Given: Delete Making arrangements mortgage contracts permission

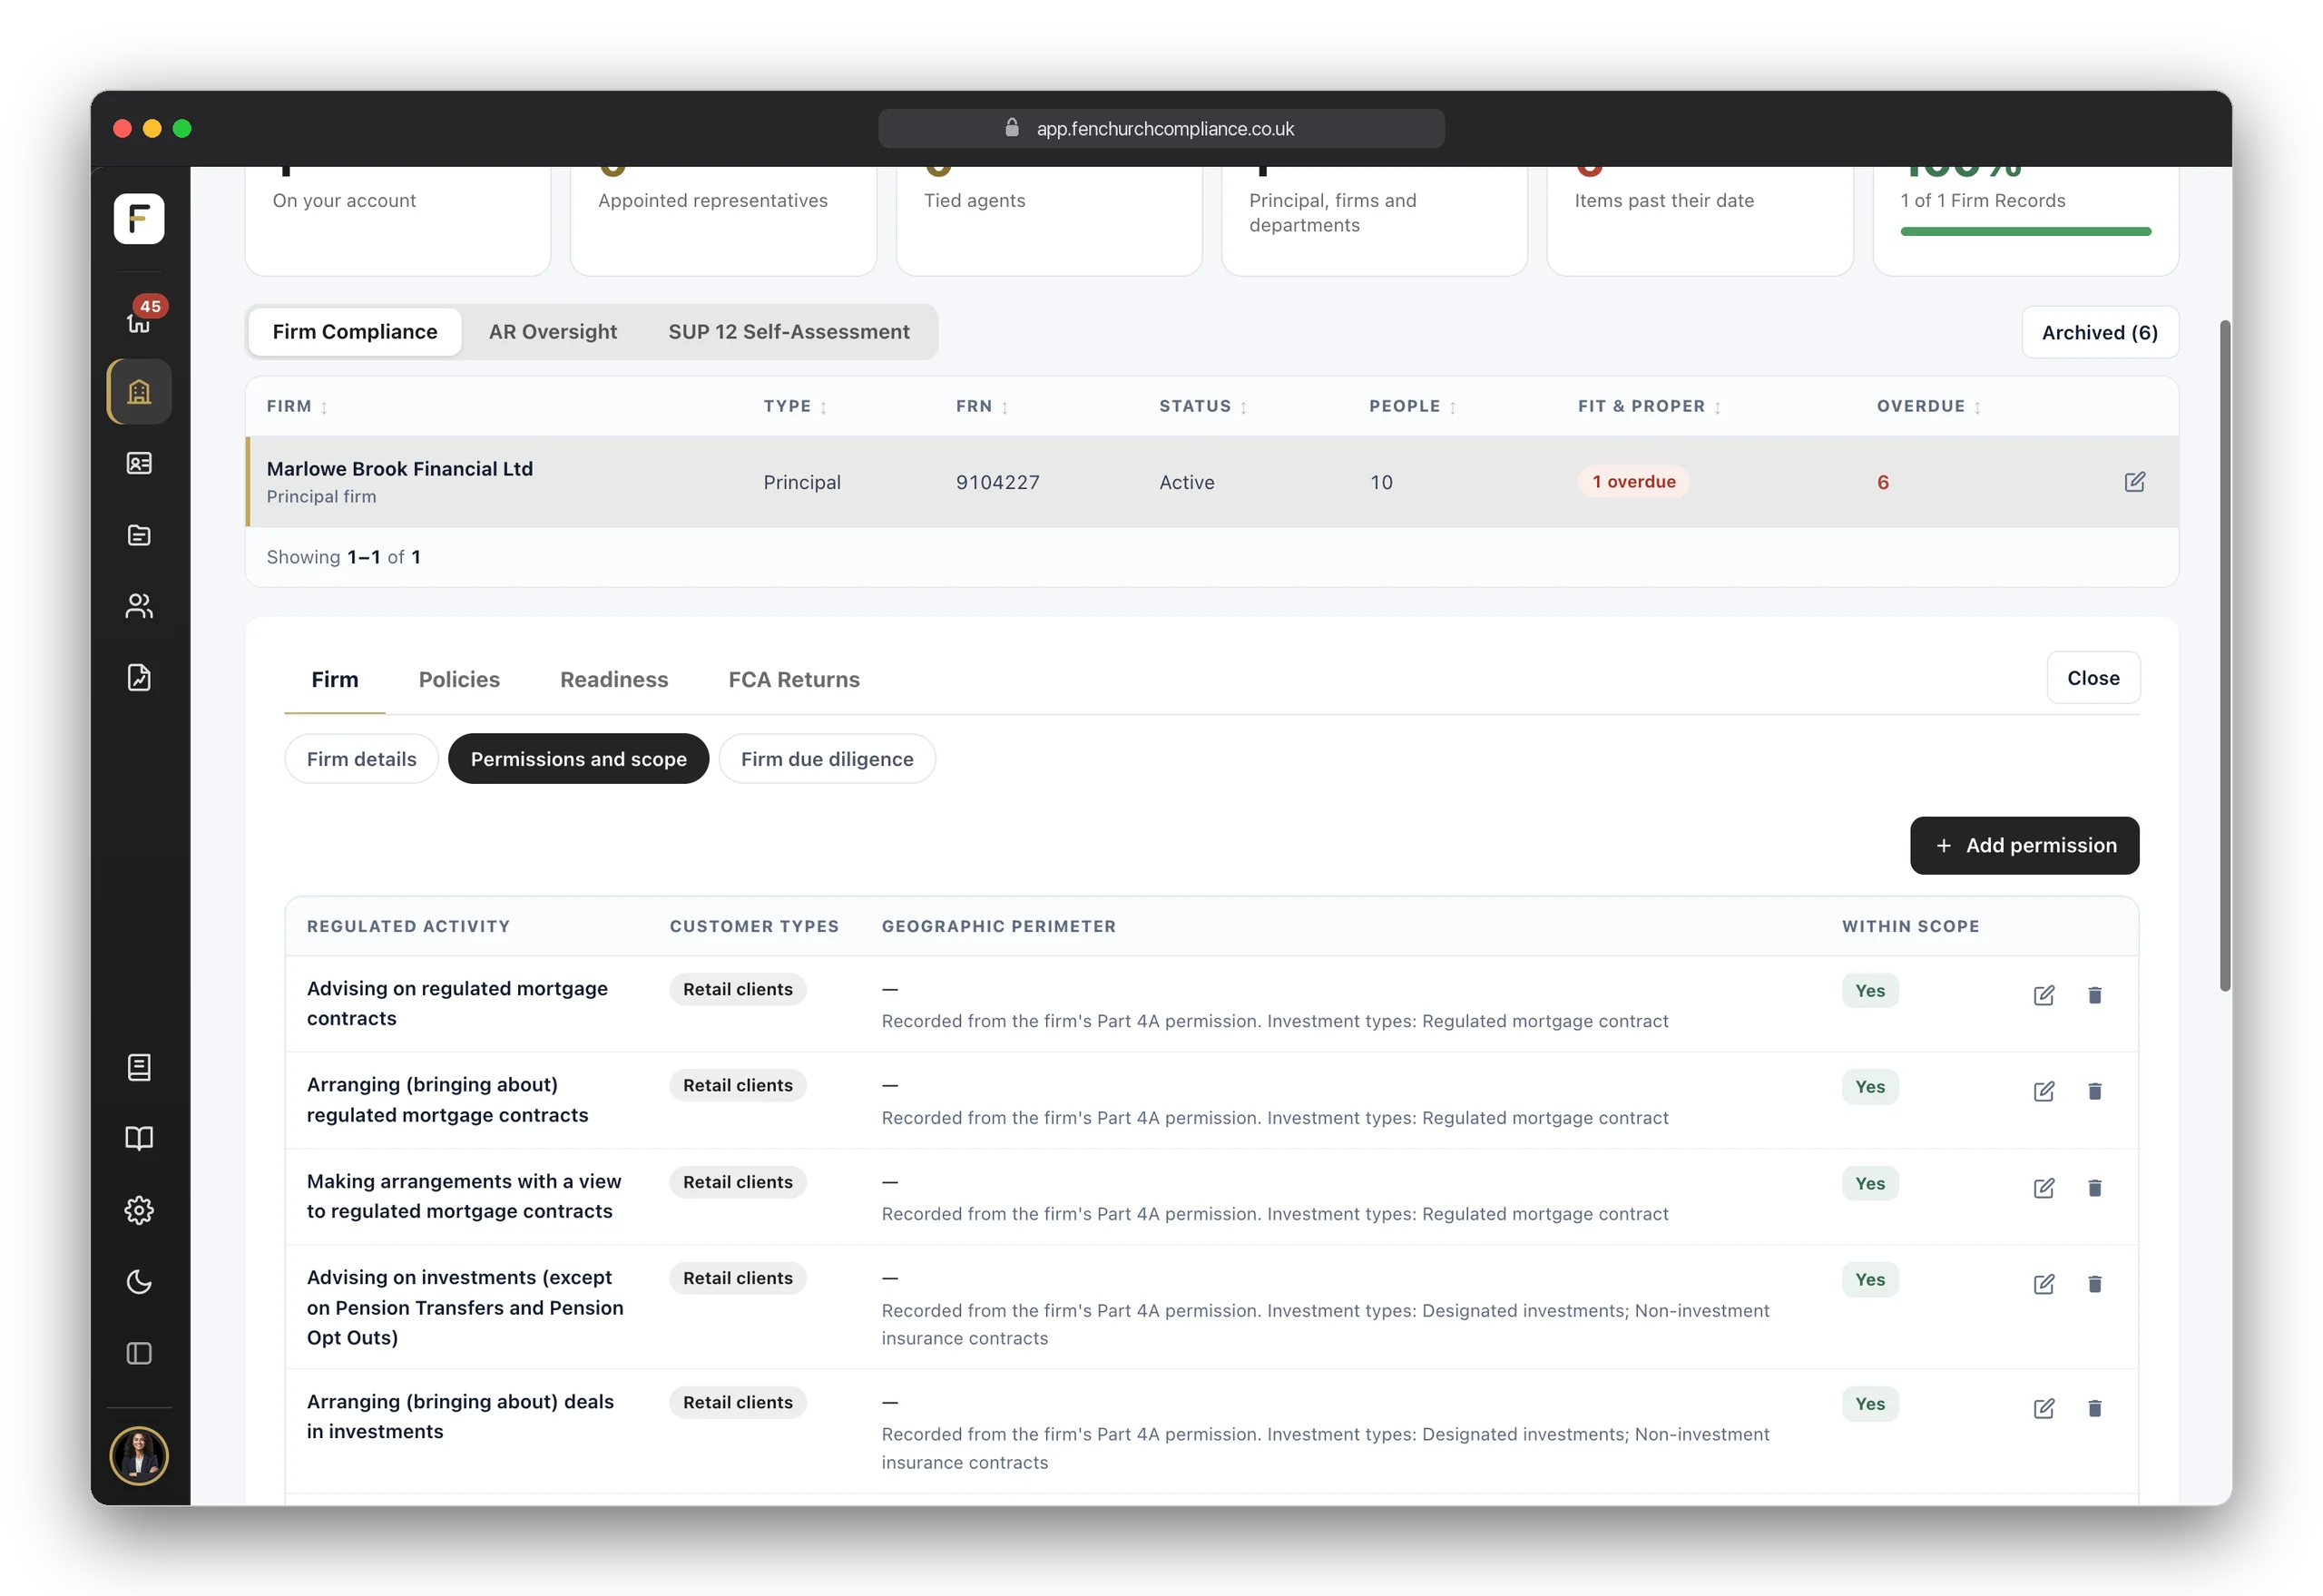Looking at the screenshot, I should (x=2094, y=1188).
